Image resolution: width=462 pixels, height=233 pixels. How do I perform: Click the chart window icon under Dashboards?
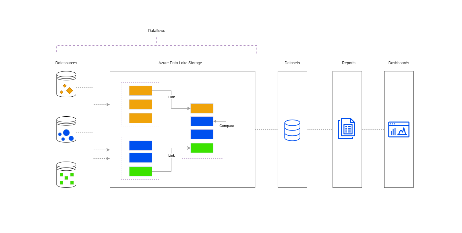pos(399,130)
